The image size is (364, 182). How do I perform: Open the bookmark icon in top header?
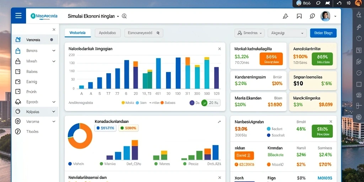point(299,16)
